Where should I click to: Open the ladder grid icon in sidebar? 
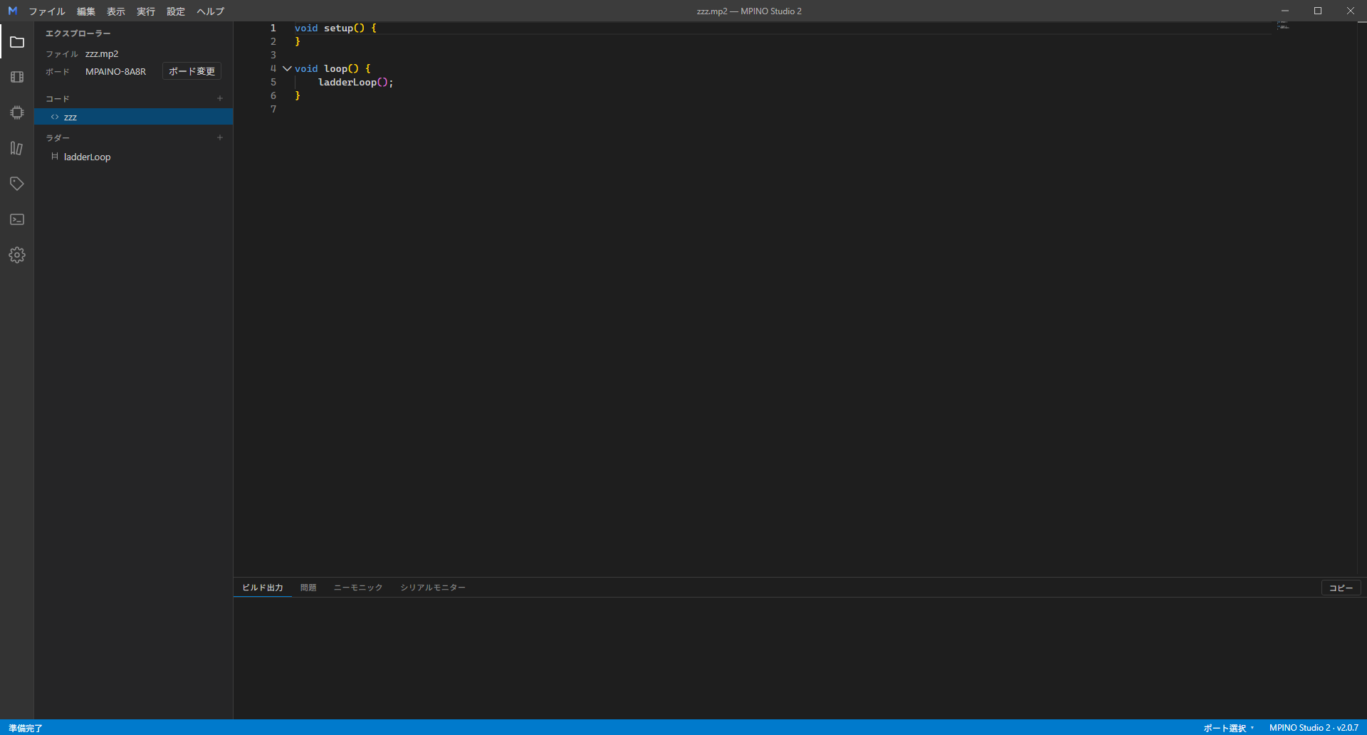[x=17, y=77]
